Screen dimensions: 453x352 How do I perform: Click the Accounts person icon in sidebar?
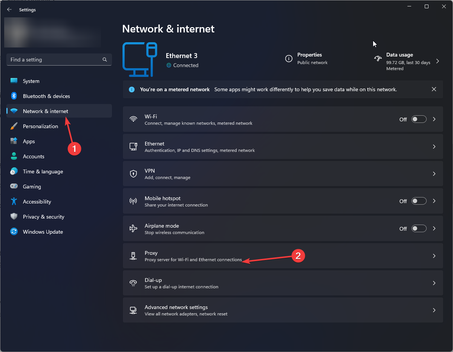tap(14, 156)
